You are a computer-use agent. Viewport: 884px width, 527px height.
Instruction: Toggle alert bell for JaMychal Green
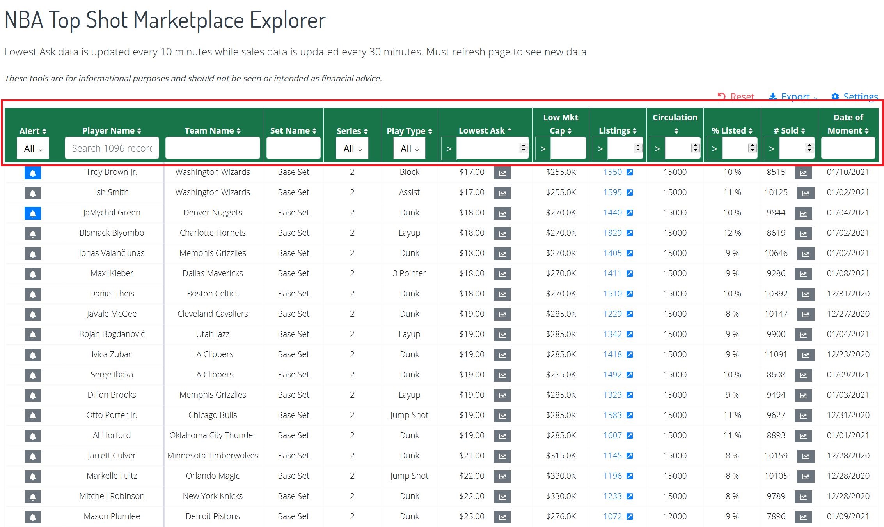[33, 213]
